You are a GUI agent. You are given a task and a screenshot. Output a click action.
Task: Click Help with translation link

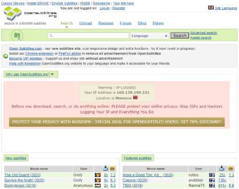25,63
